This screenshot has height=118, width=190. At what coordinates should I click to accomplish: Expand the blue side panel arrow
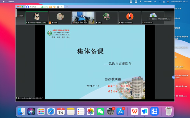click(174, 77)
